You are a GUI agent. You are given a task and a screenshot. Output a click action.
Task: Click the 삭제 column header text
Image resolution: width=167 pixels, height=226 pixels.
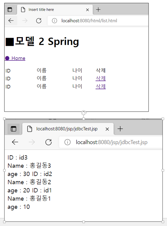(x=101, y=71)
